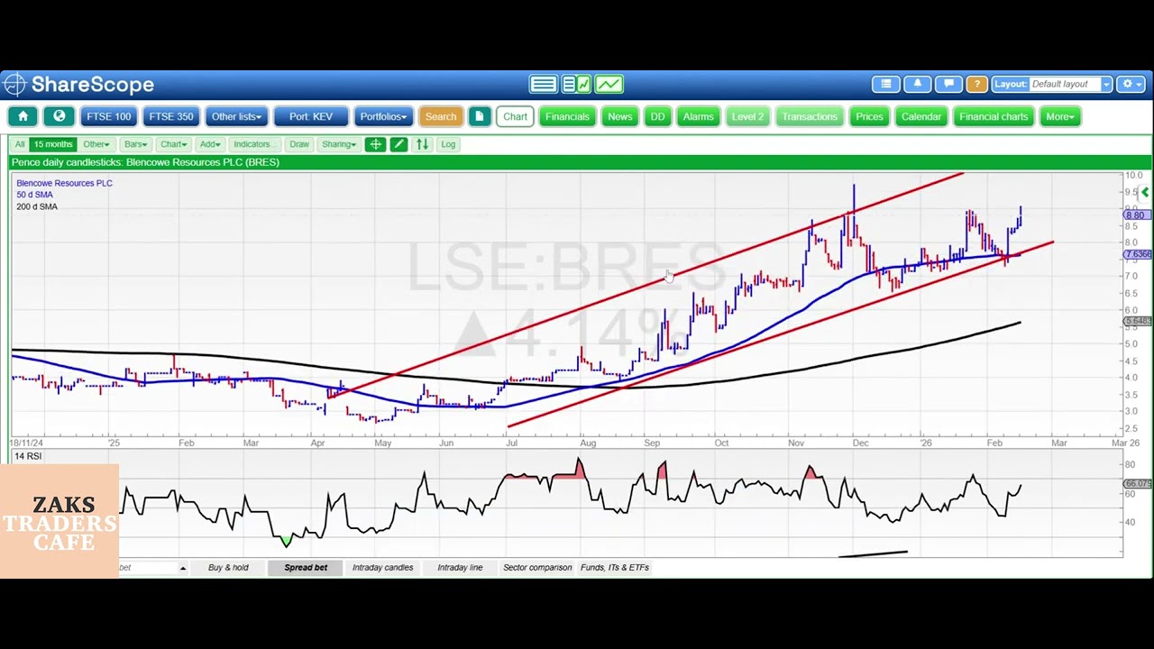1154x649 pixels.
Task: Switch to the Chart tab
Action: coord(515,116)
